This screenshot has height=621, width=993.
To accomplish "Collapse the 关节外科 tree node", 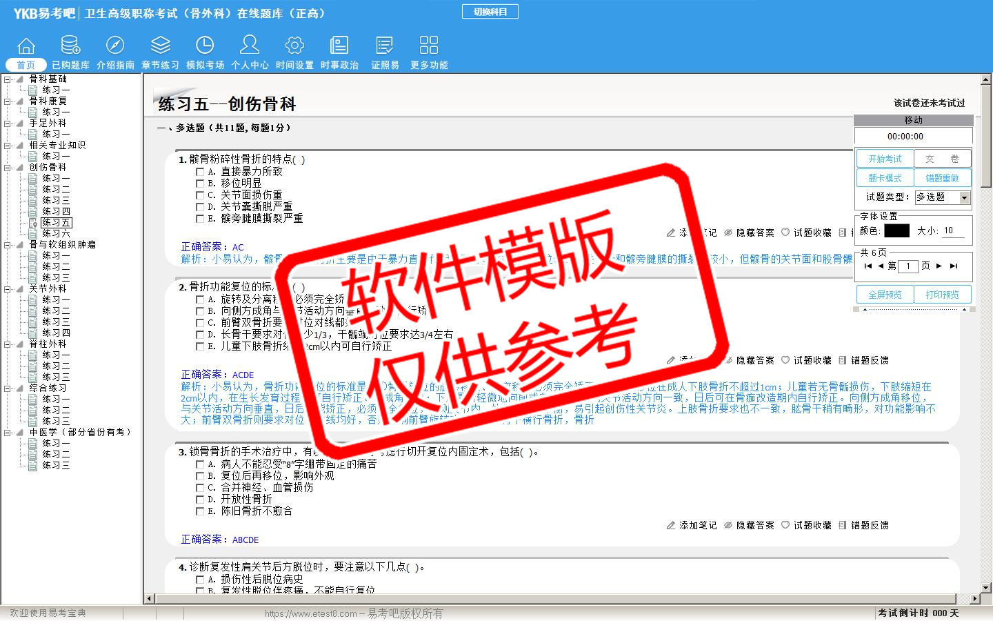I will click(8, 289).
